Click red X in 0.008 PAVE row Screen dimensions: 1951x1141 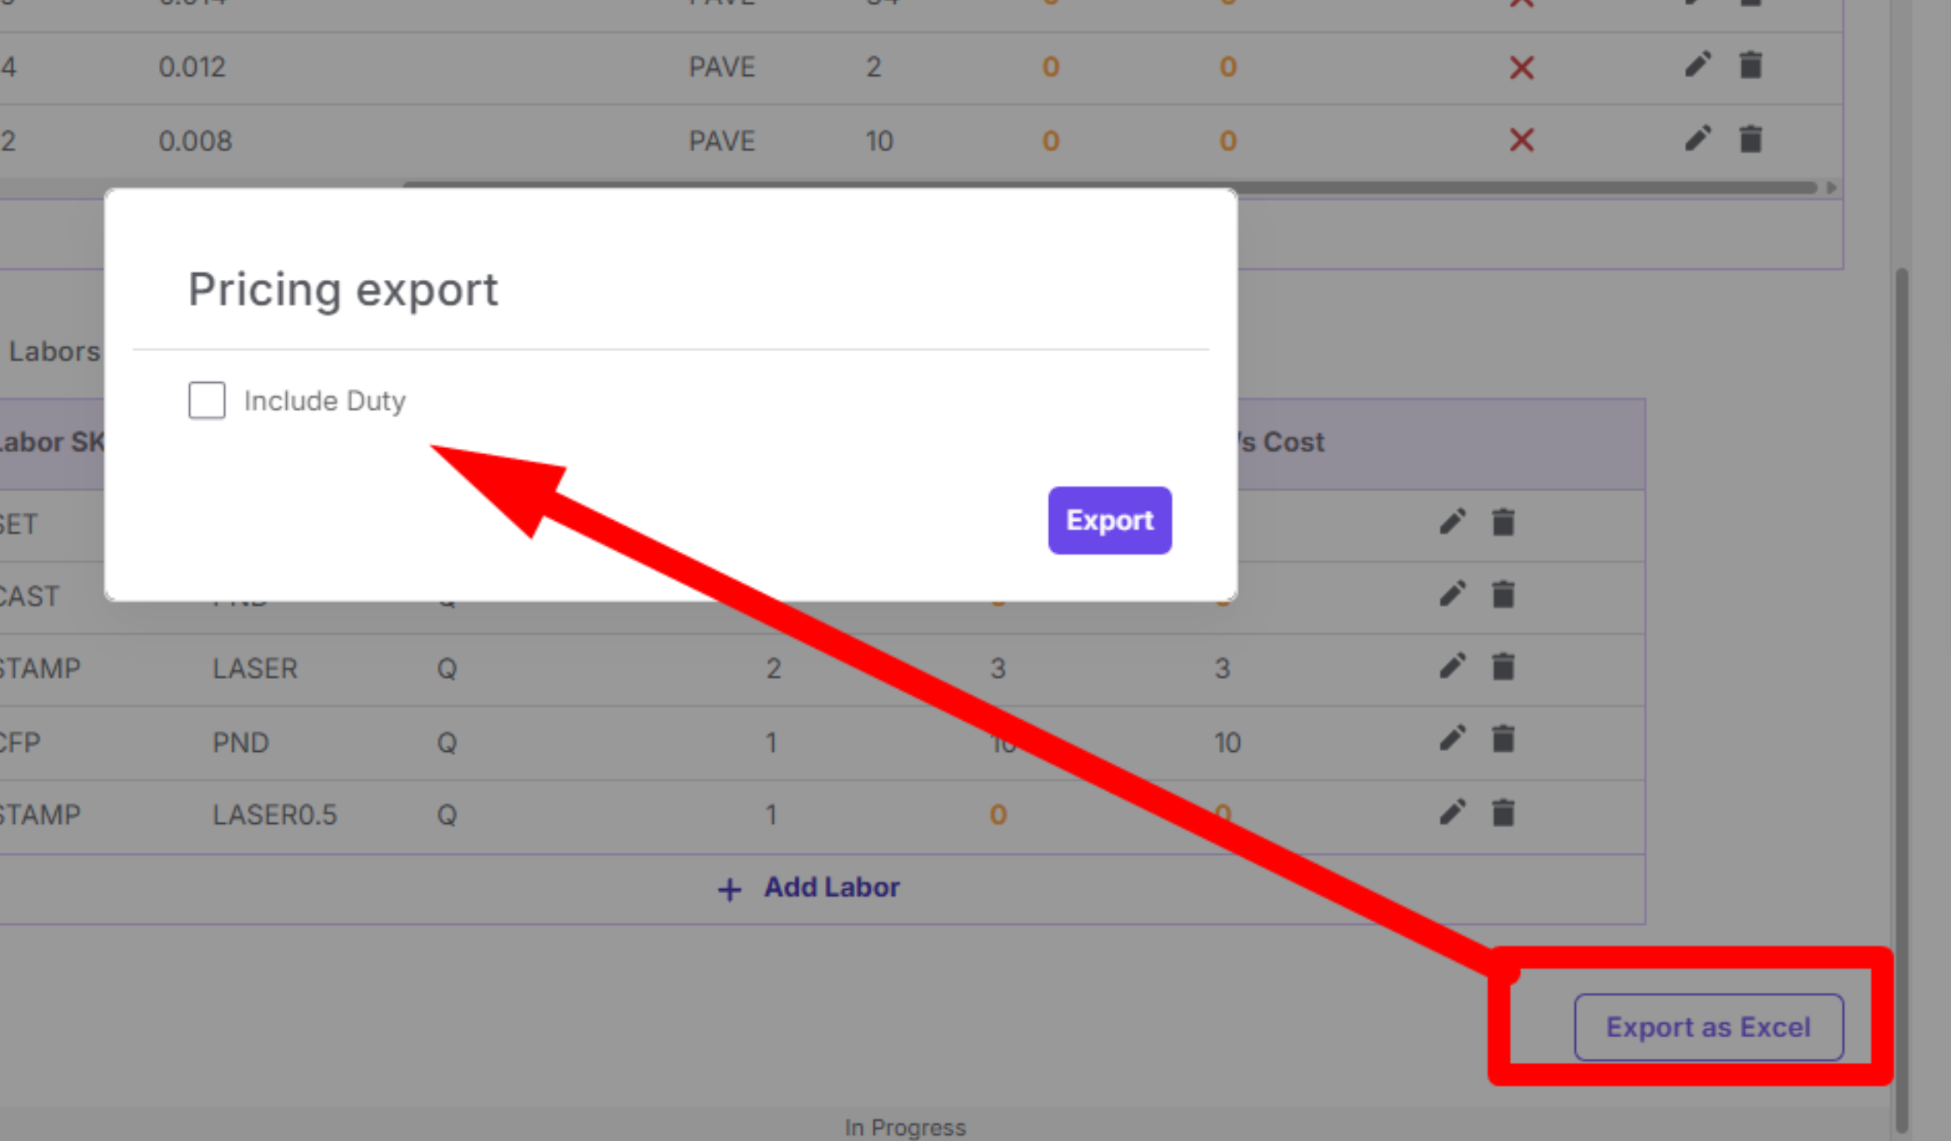click(x=1521, y=140)
